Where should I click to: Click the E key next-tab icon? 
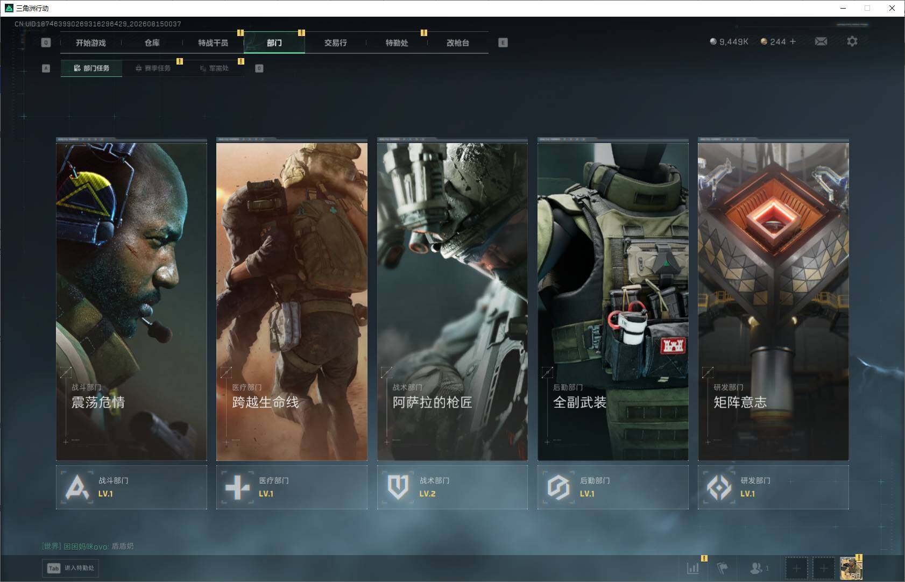point(503,42)
